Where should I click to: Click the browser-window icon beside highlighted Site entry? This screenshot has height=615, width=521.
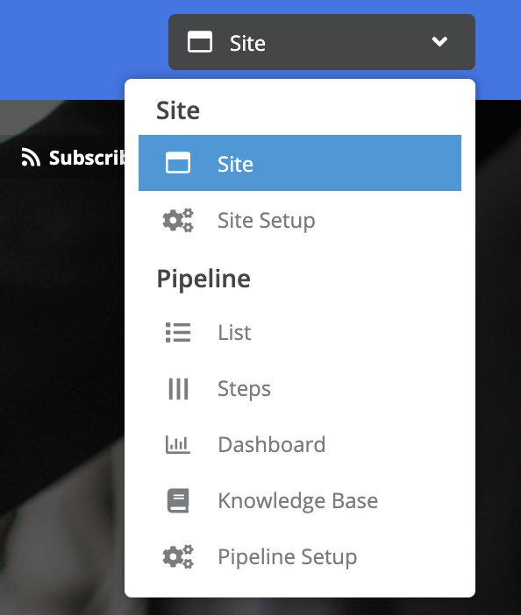178,163
